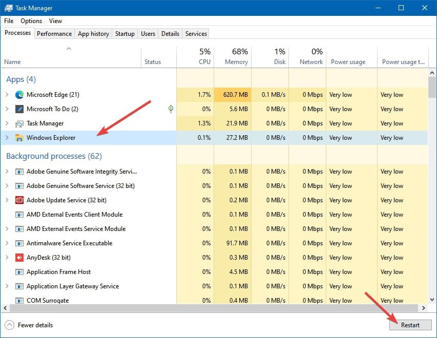Expand the Windows Explorer entry
The image size is (437, 338).
pos(7,138)
